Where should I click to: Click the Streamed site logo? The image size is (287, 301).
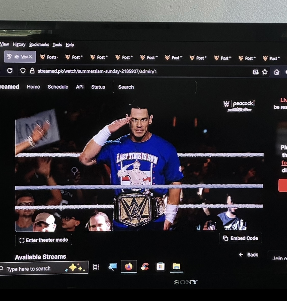coord(9,87)
